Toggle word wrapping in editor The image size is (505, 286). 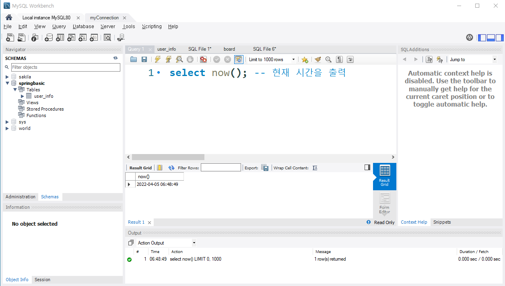[350, 60]
